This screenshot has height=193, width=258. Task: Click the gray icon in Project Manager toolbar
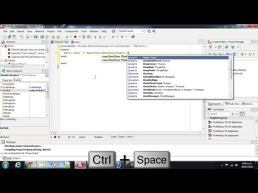click(227, 47)
